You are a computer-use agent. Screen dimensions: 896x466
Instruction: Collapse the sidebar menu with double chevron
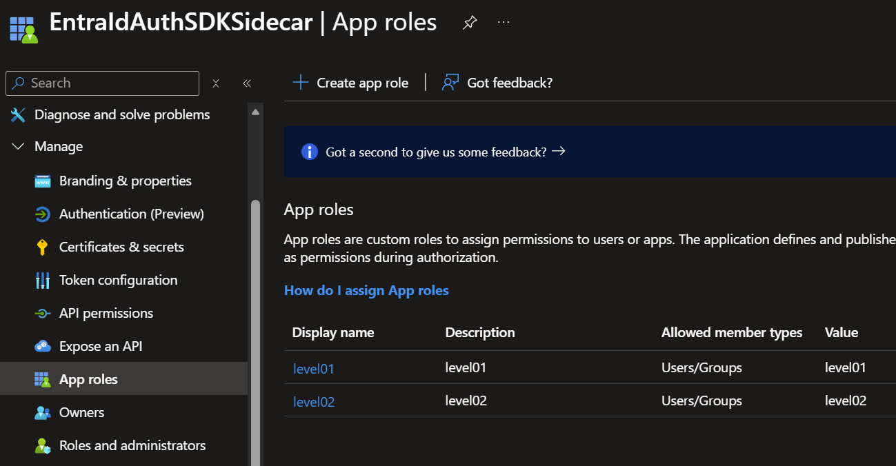pyautogui.click(x=247, y=83)
